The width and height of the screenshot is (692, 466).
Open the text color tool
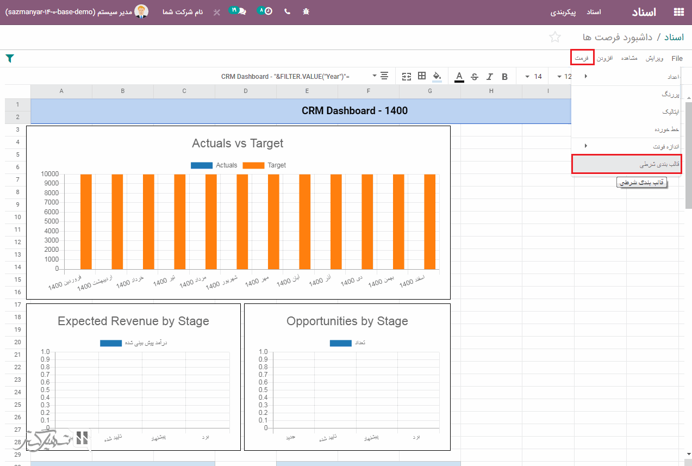pos(459,77)
